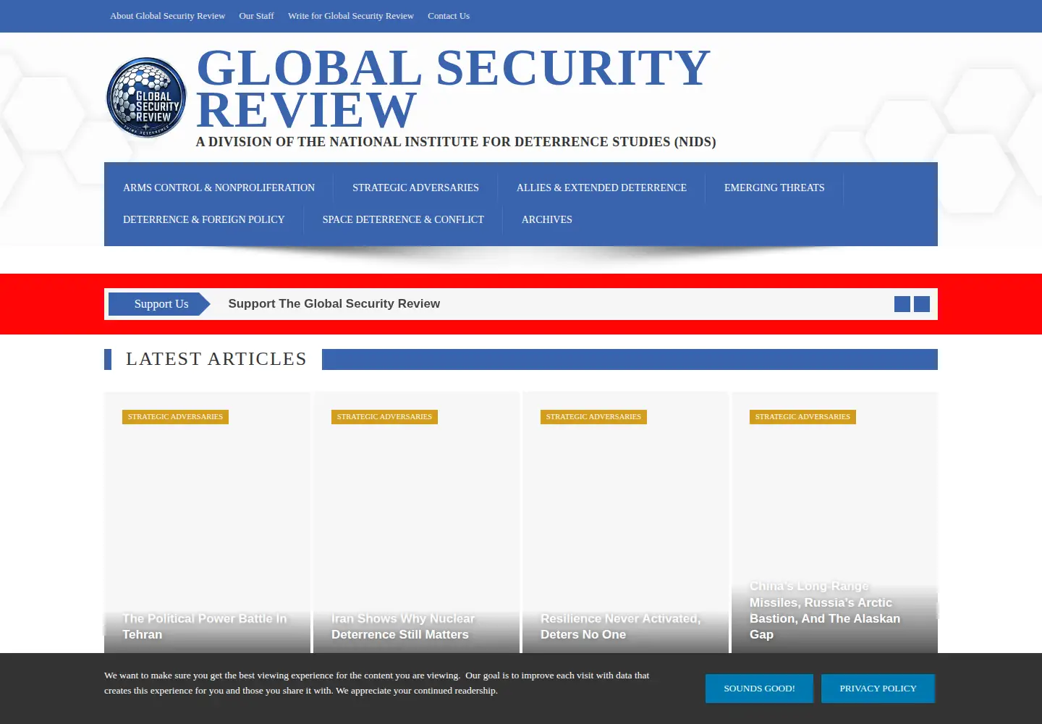Screen dimensions: 1042x724
Task: Open the Archives menu item
Action: click(547, 219)
